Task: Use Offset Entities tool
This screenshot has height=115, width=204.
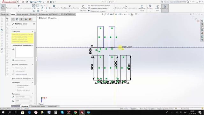Action: (83, 8)
